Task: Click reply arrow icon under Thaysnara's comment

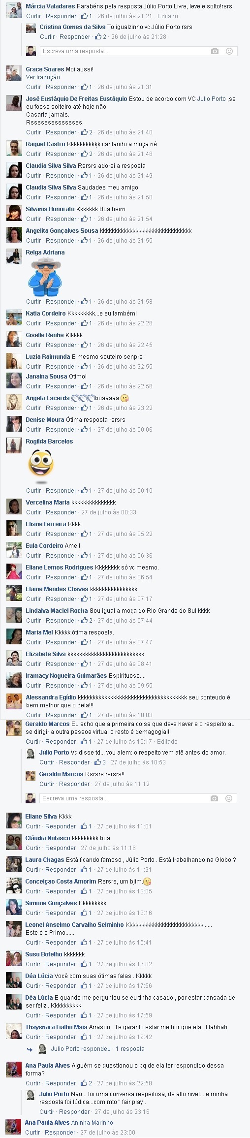Action: (30, 1049)
